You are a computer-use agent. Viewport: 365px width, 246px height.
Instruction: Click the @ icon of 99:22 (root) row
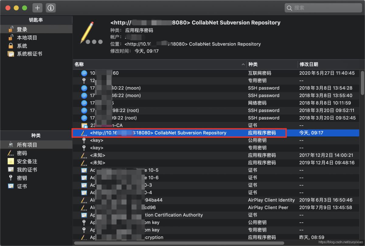click(84, 118)
